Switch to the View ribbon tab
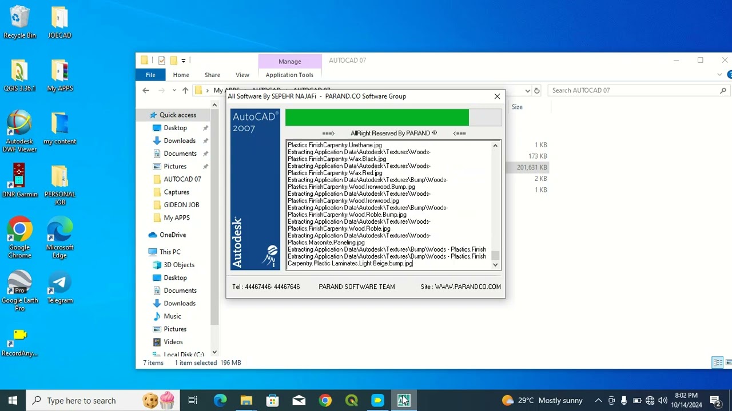This screenshot has height=411, width=732. pyautogui.click(x=242, y=75)
